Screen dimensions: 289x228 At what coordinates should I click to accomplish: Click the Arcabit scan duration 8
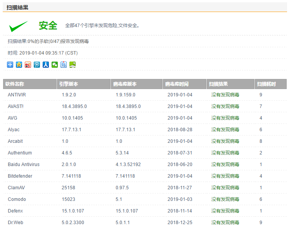pos(261,141)
